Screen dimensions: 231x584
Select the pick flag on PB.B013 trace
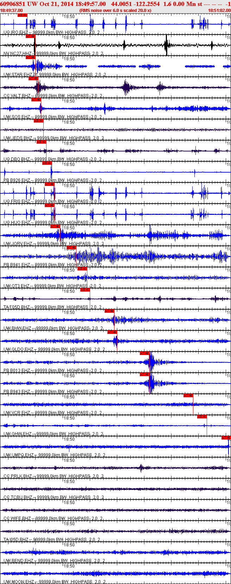(145, 353)
